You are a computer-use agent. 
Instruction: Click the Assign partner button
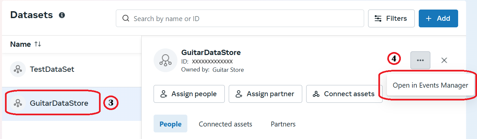coord(265,94)
